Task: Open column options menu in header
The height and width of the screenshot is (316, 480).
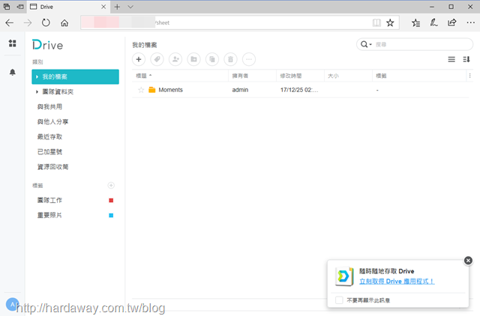Action: tap(470, 76)
